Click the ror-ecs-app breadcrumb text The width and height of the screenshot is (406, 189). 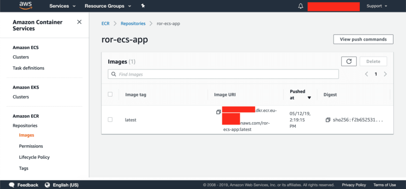tap(168, 23)
